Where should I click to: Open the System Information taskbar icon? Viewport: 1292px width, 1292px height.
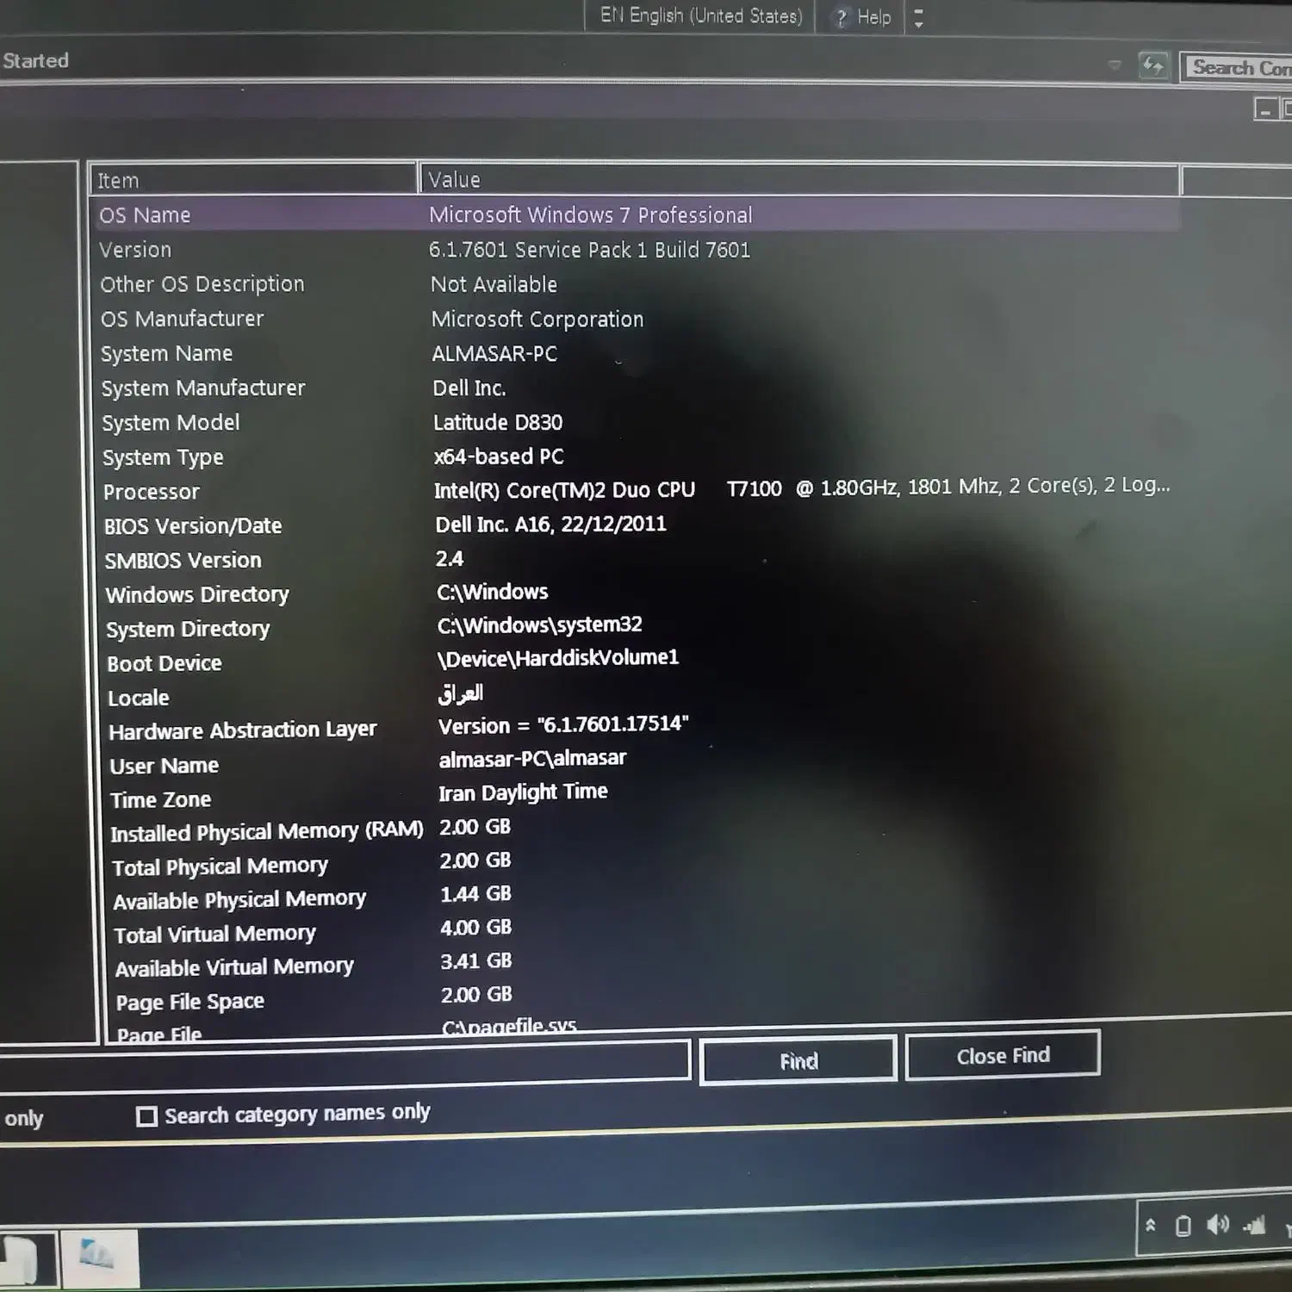(99, 1258)
